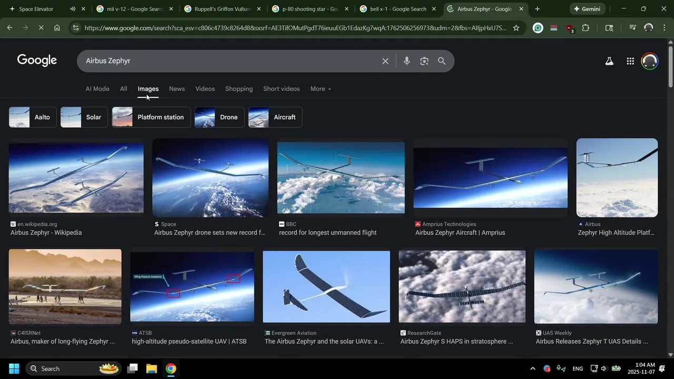Click the Airbus Zephyr search input field
The width and height of the screenshot is (674, 379).
pos(229,61)
